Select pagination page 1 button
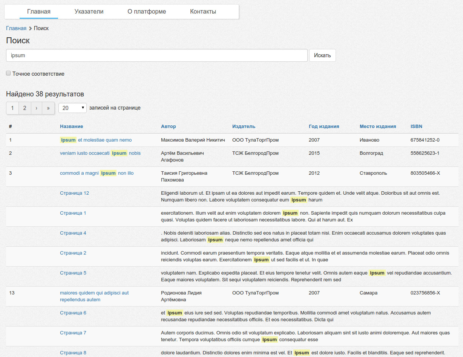Image resolution: width=463 pixels, height=357 pixels. pos(12,108)
